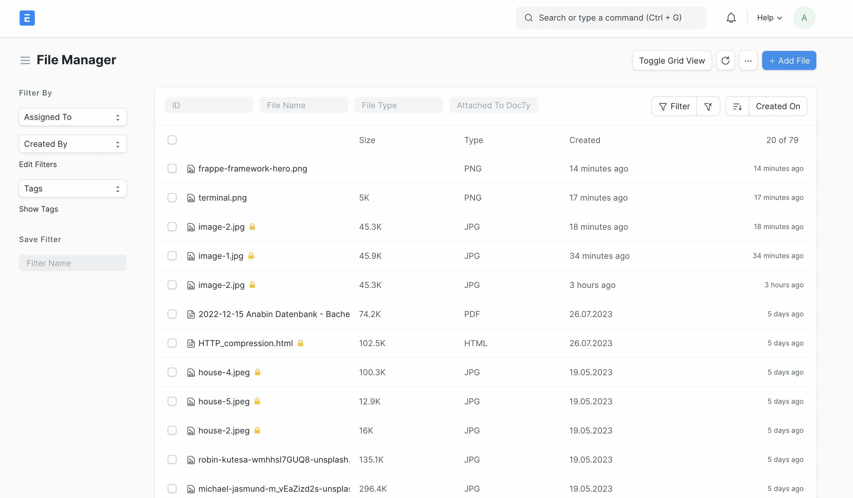Image resolution: width=853 pixels, height=498 pixels.
Task: Click the more options icon (three dots)
Action: (x=748, y=60)
